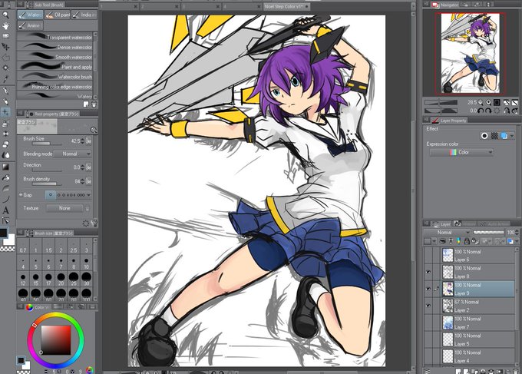
Task: Open layer blend mode Normal dropdown
Action: click(447, 232)
